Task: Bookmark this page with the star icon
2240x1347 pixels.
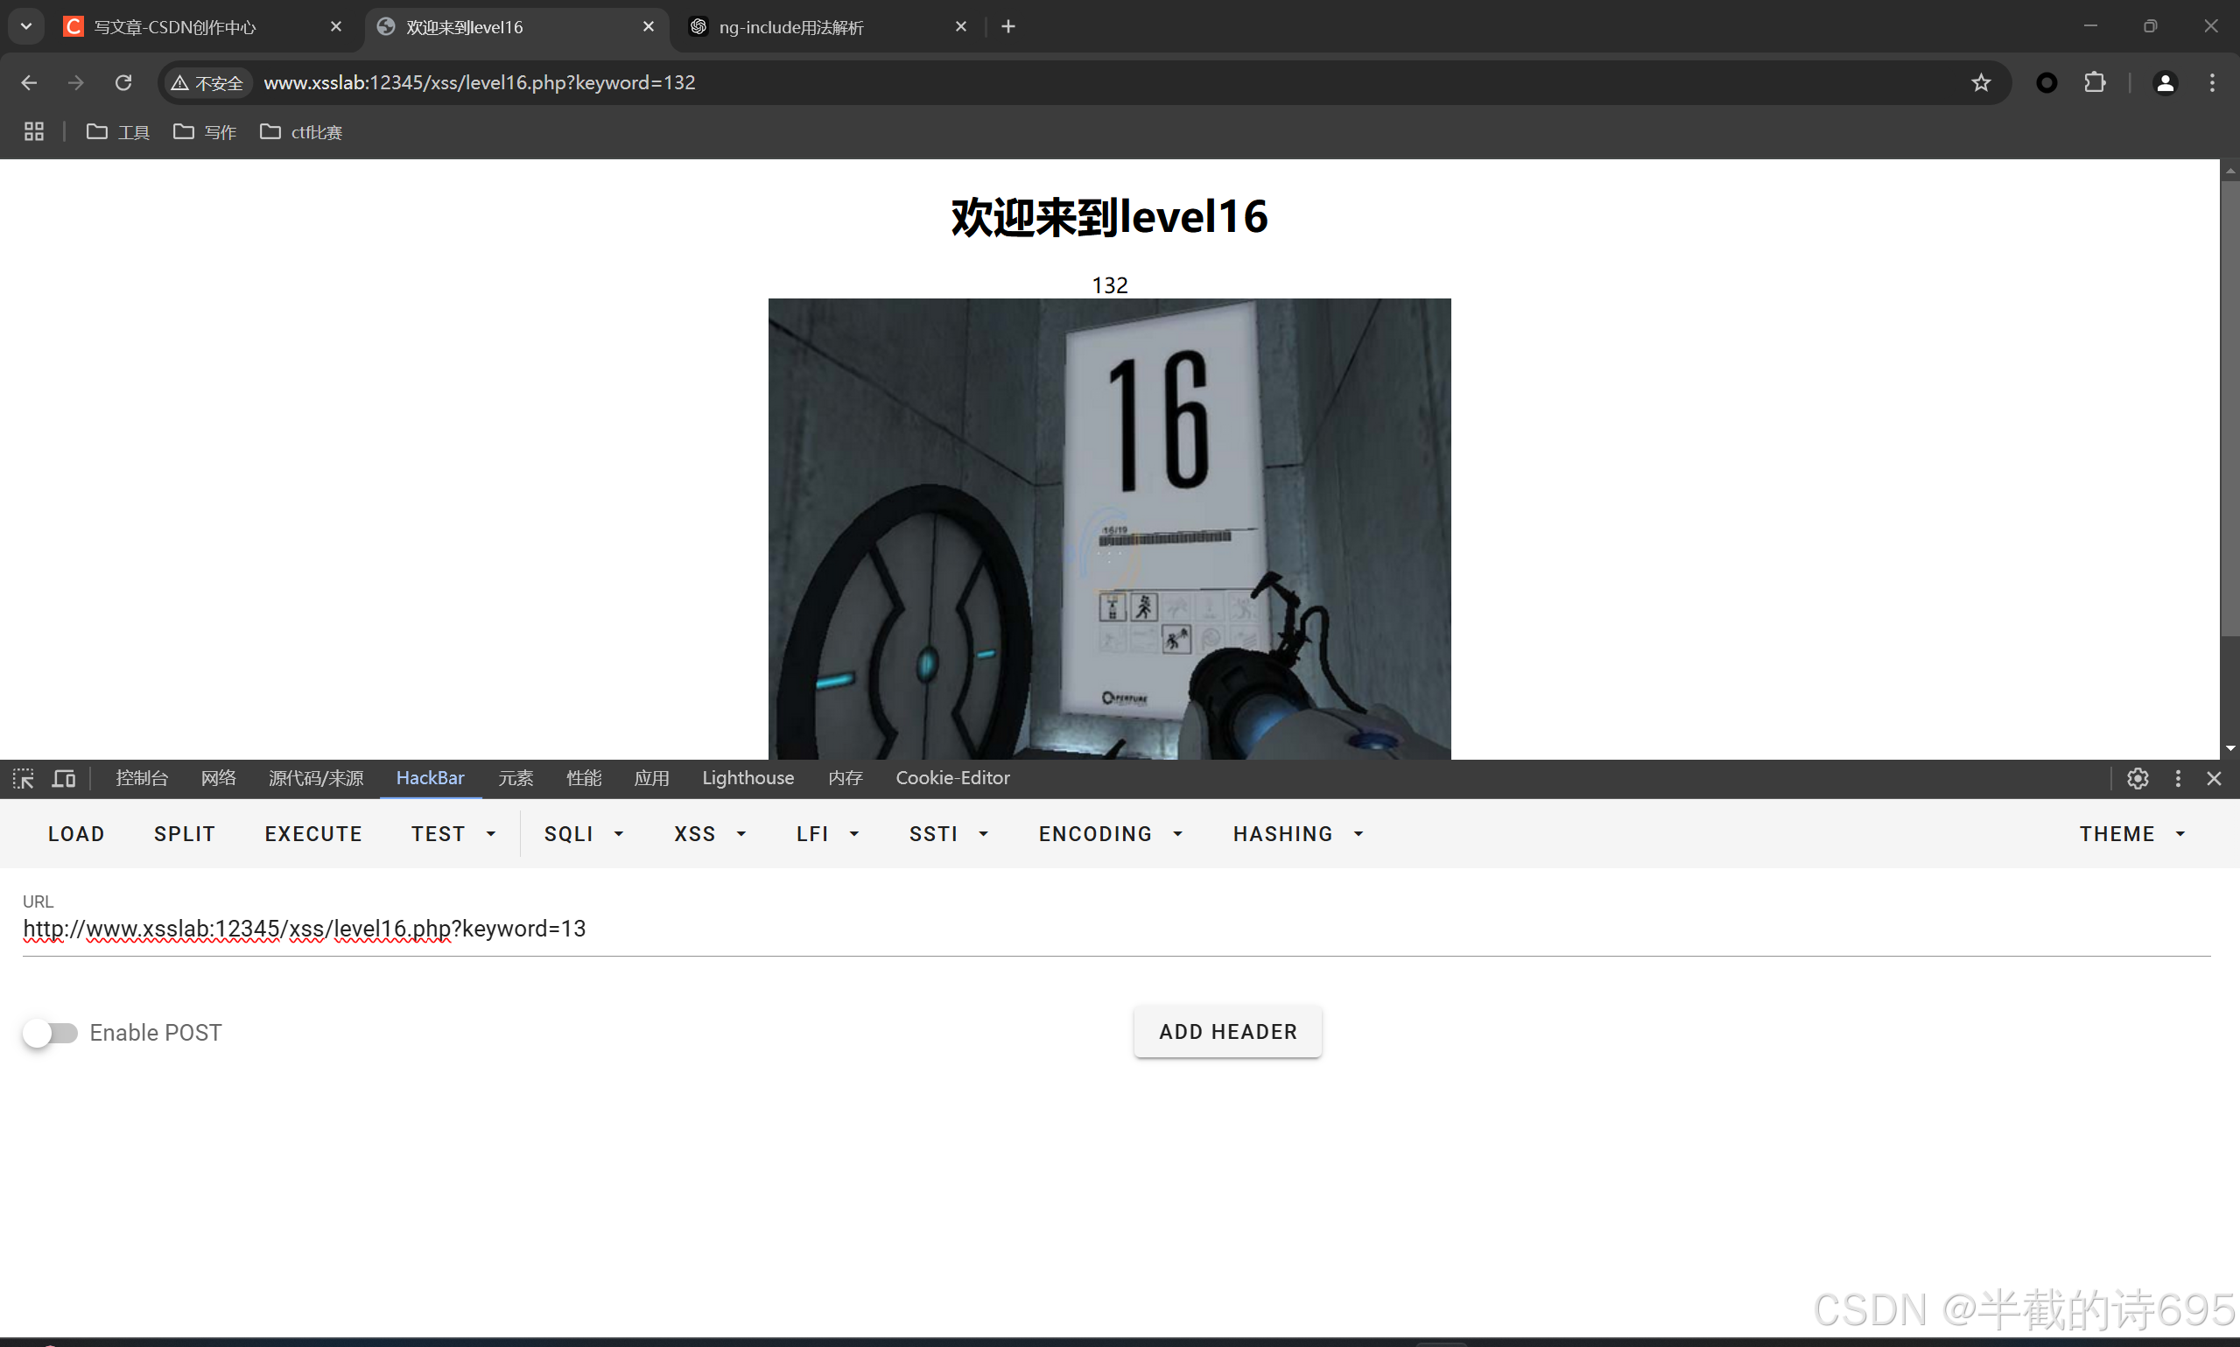Action: pos(1980,82)
